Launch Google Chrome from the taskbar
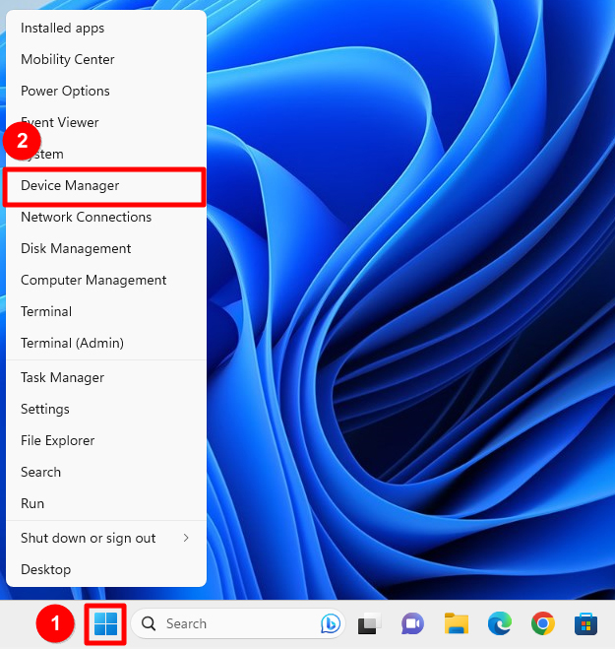Image resolution: width=615 pixels, height=649 pixels. pos(542,623)
